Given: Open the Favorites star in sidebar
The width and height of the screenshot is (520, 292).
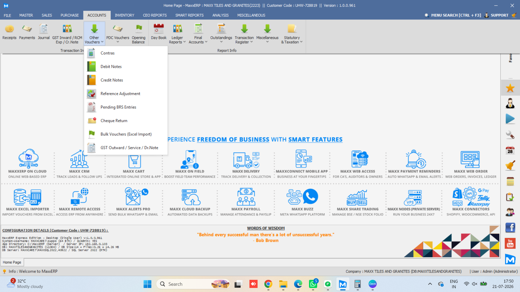Looking at the screenshot, I should point(510,88).
